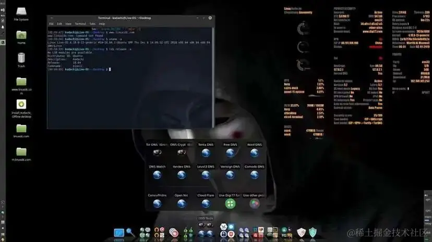This screenshot has height=242, width=432.
Task: Open the View menu in Terminal
Action: click(68, 24)
